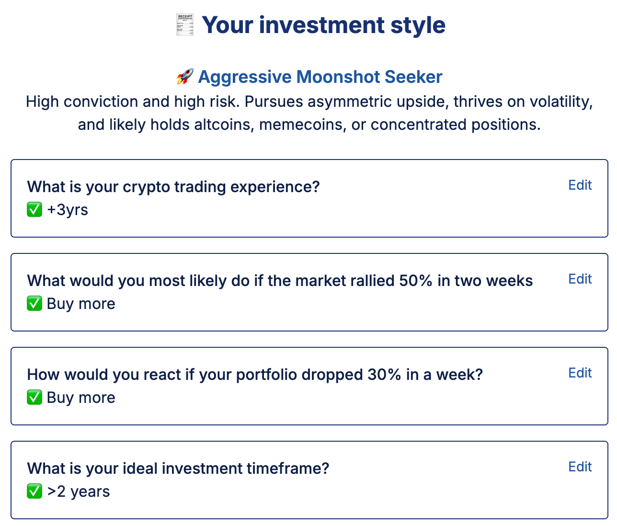The height and width of the screenshot is (526, 617).
Task: Click the 'Your investment style' heading
Action: [x=323, y=25]
